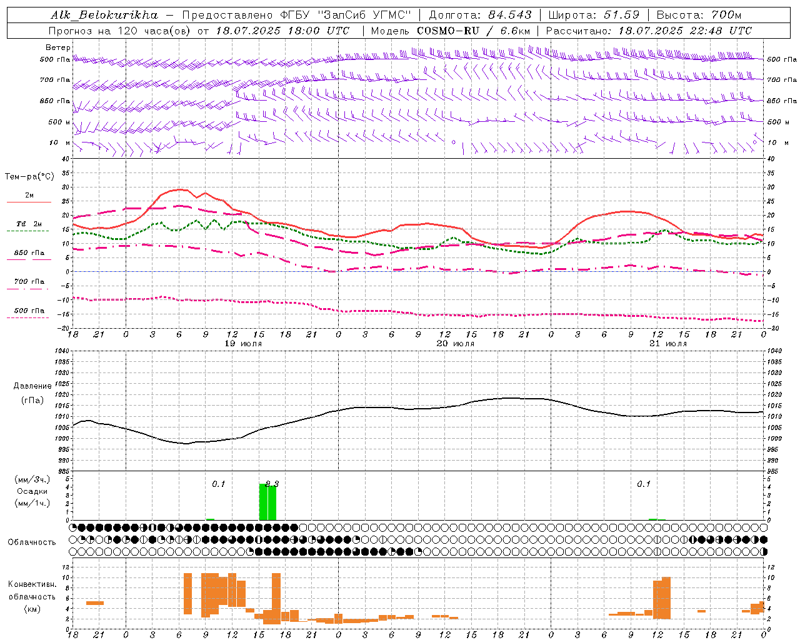Select the 19 июля date label

click(x=243, y=344)
